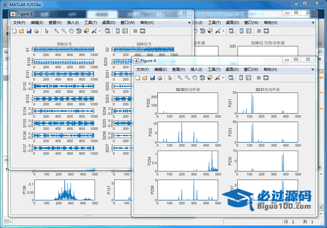Save Figure 1 using the floppy disk icon
Viewport: 327px width, 228px height.
coord(29,31)
